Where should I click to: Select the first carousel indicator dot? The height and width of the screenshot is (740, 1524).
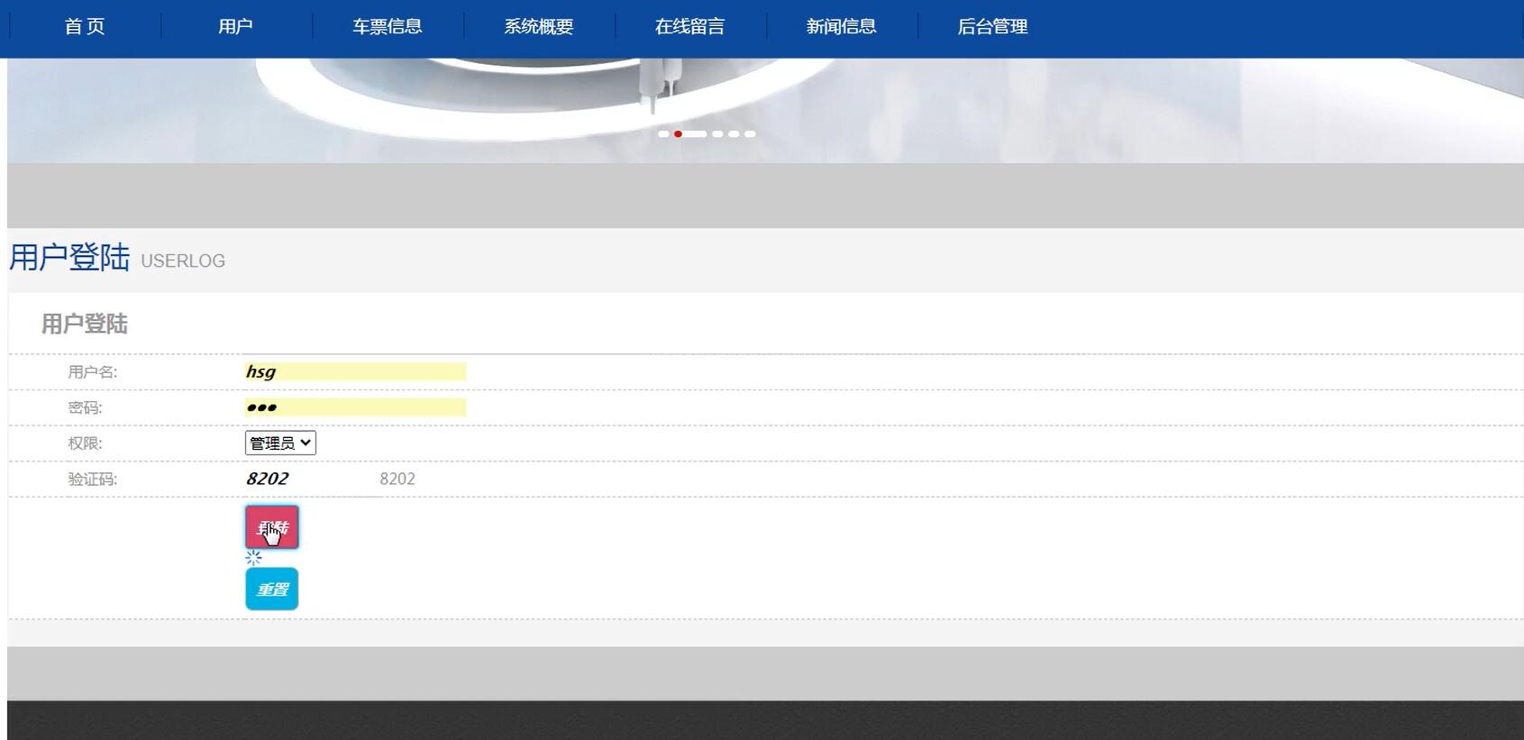[663, 134]
